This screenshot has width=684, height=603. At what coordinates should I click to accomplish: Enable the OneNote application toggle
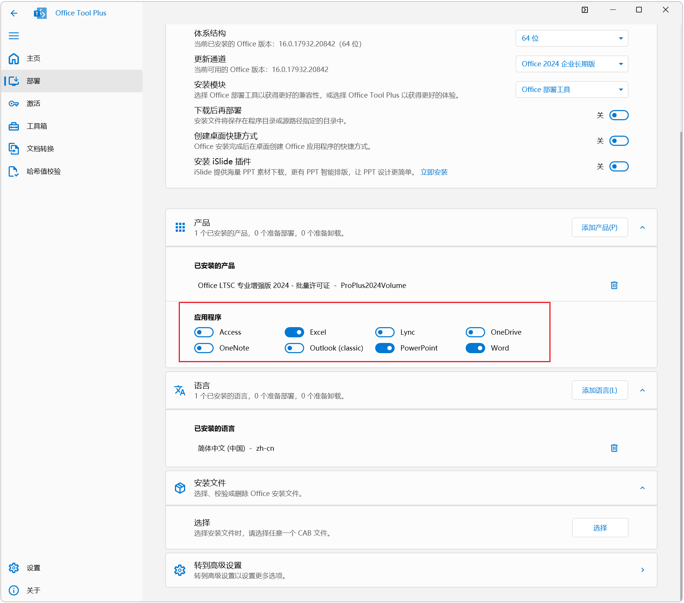[204, 348]
